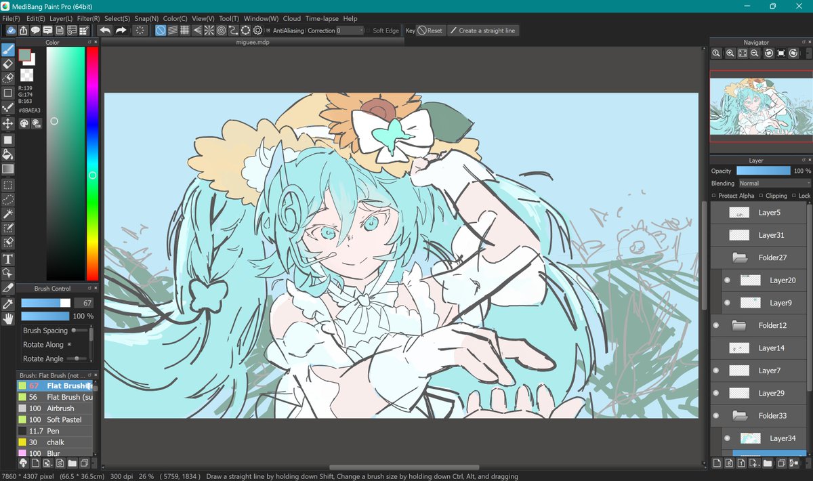
Task: Select the Bucket fill tool
Action: (8, 154)
